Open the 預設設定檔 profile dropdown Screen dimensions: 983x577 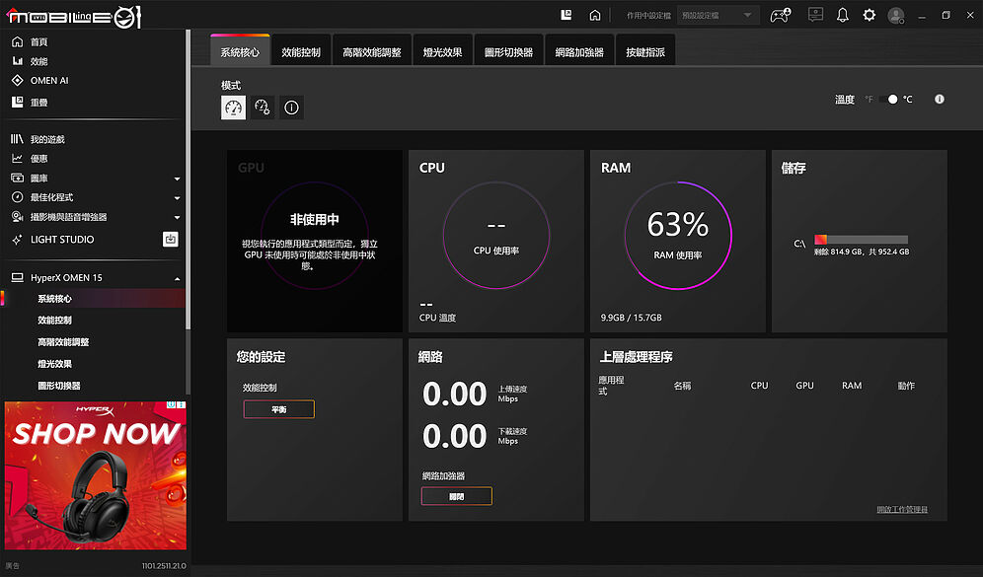(718, 15)
